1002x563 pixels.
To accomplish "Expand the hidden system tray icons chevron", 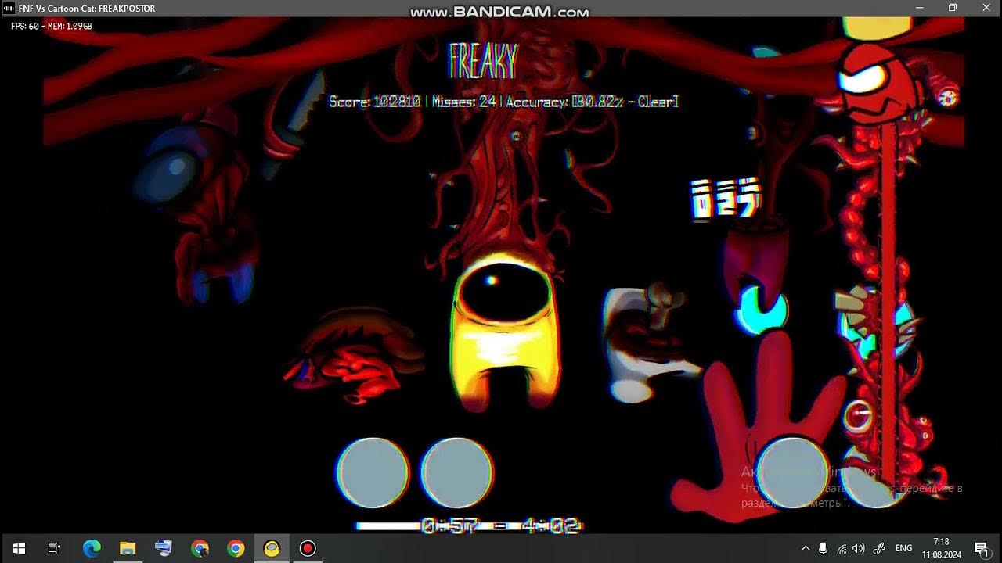I will (805, 548).
